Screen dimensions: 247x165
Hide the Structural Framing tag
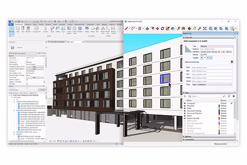pos(185,111)
